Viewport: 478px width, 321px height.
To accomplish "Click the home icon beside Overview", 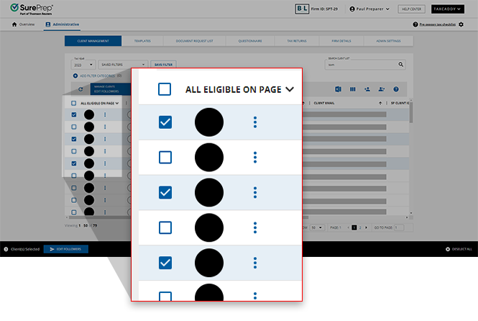I will click(14, 24).
